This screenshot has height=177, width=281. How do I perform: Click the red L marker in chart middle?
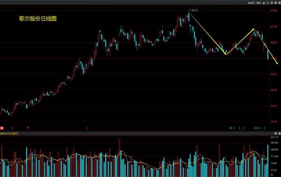(x=87, y=128)
